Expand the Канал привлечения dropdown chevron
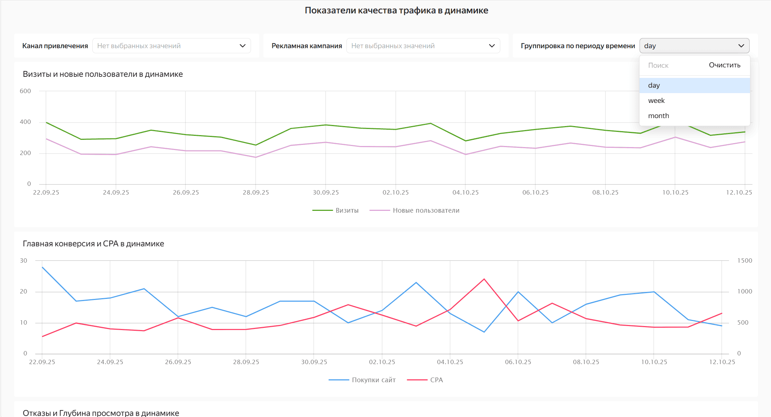The height and width of the screenshot is (417, 771). click(x=242, y=46)
